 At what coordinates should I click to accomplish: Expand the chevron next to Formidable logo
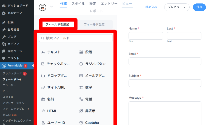click(x=52, y=7)
